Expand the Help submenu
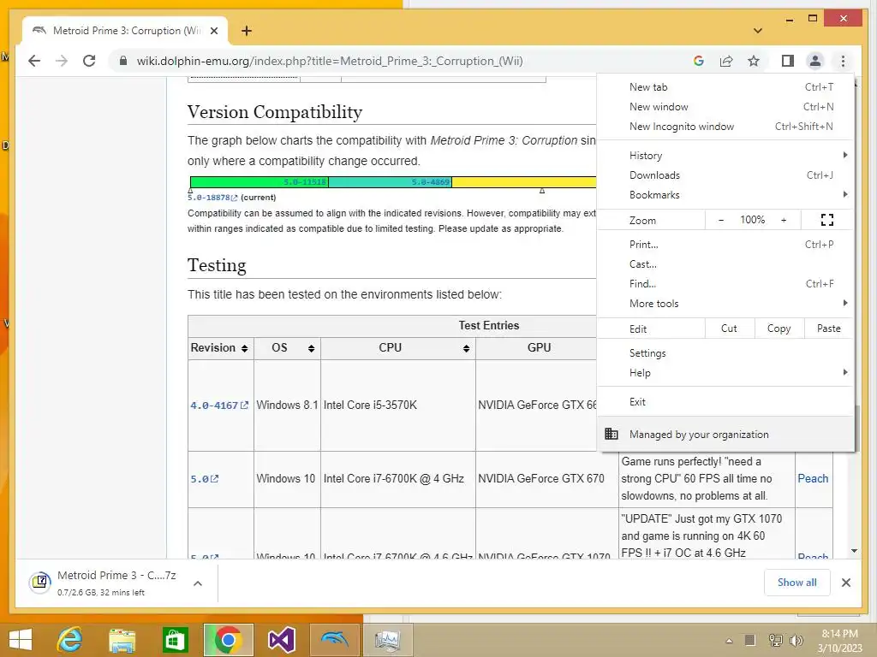 (725, 373)
